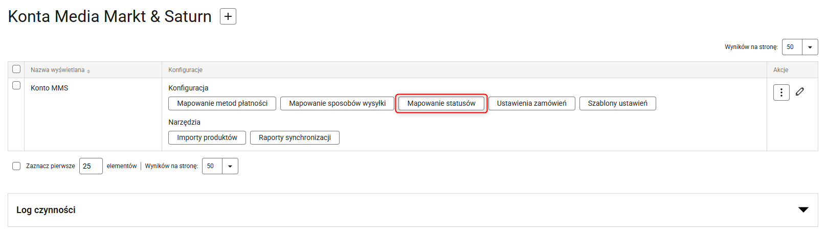Open Ustawienia zamówień

click(532, 103)
